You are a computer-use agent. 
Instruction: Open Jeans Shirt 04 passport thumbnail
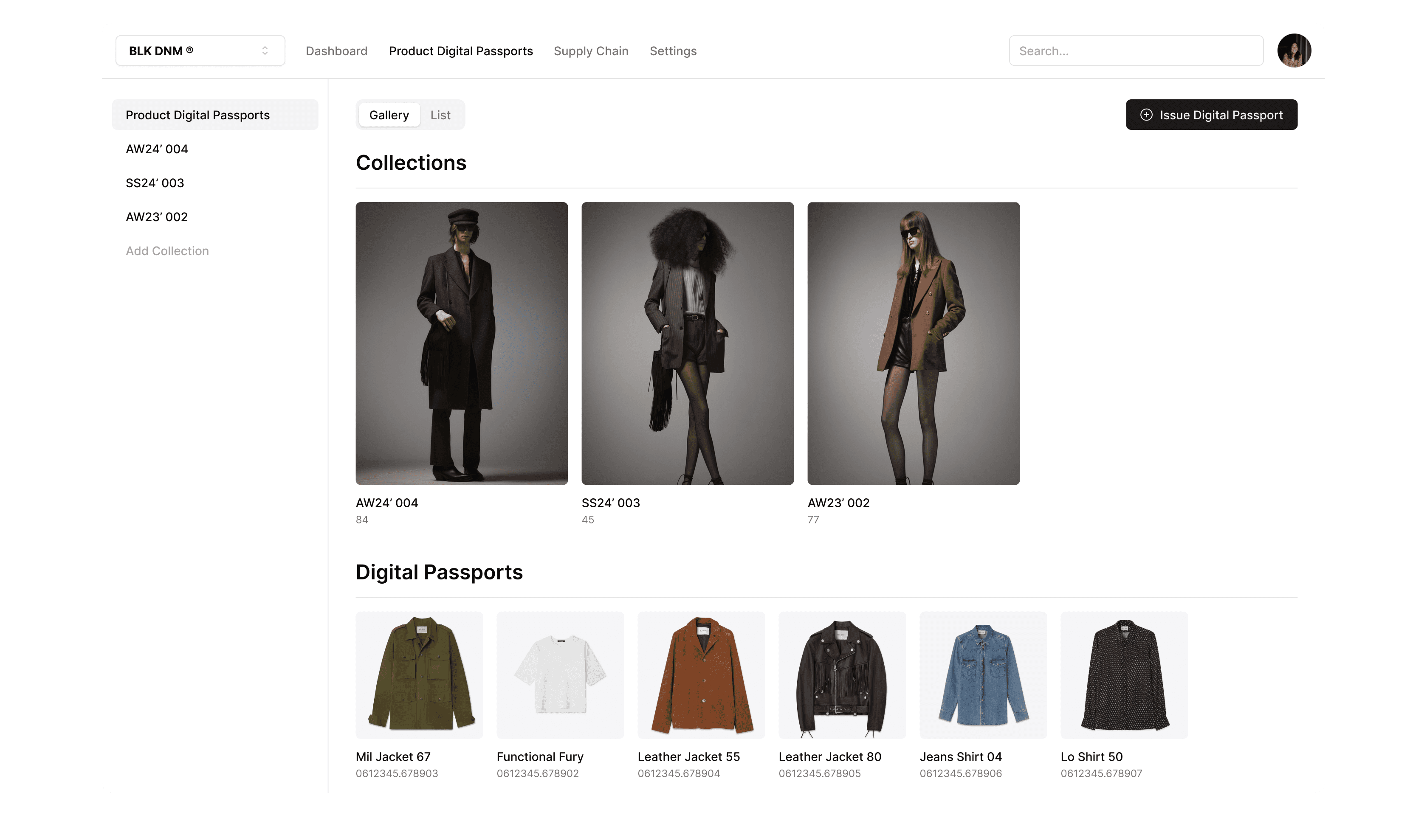coord(983,674)
